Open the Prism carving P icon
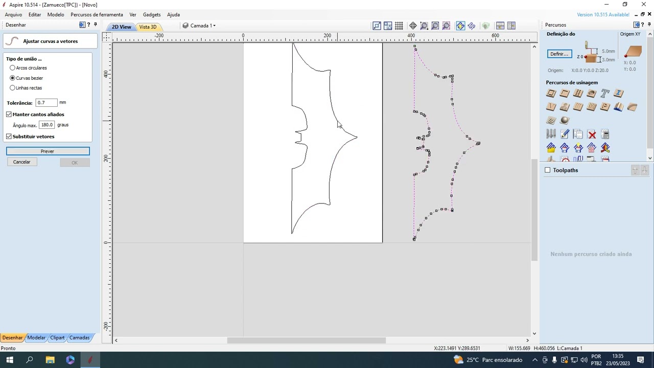This screenshot has width=654, height=368. [x=605, y=107]
